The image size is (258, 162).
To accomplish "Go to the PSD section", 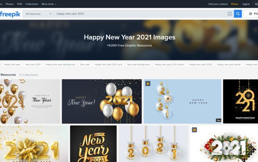I will 19,4.
